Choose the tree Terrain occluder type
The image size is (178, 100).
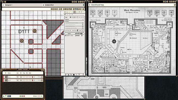coord(72,17)
